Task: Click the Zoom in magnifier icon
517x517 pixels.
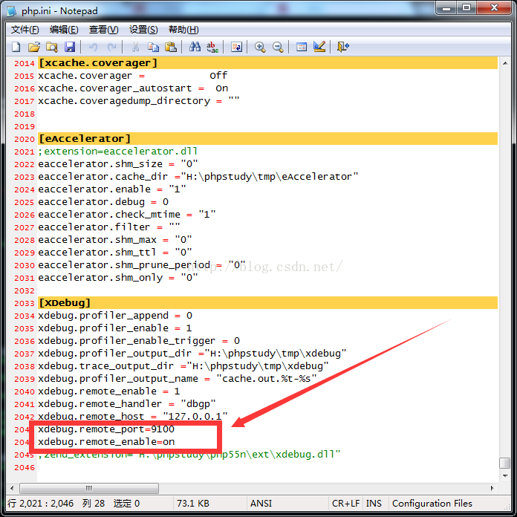Action: (x=260, y=47)
